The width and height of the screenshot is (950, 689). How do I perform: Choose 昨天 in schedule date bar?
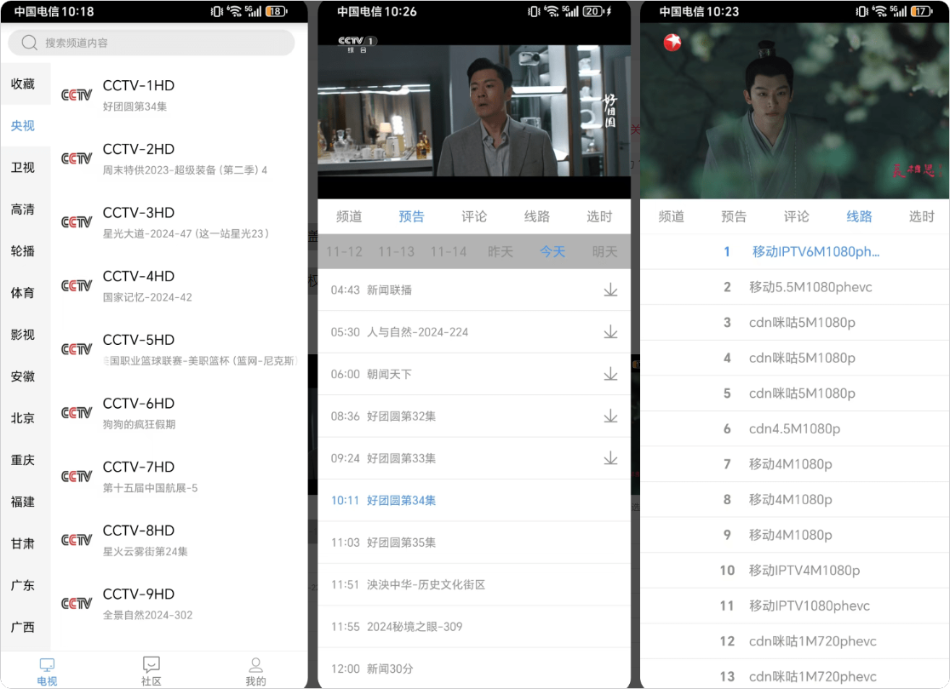click(x=501, y=252)
